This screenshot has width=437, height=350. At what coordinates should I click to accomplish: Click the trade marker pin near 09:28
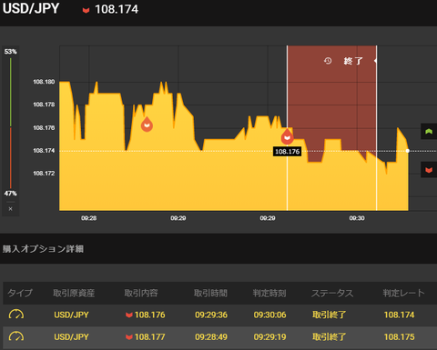147,125
